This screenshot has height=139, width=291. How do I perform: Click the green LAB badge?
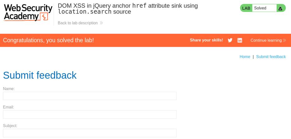[x=246, y=8]
